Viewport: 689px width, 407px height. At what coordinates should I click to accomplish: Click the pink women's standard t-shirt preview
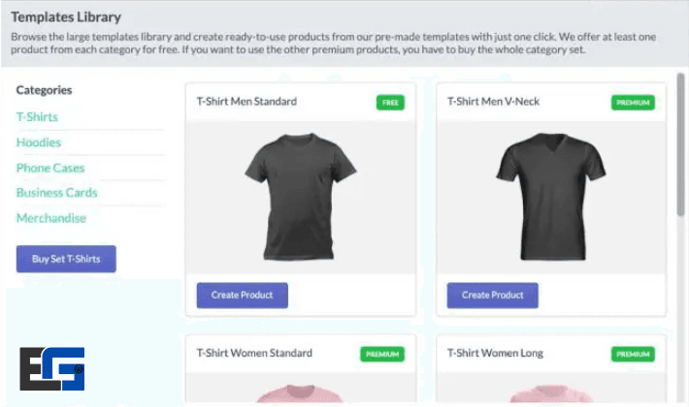(300, 395)
